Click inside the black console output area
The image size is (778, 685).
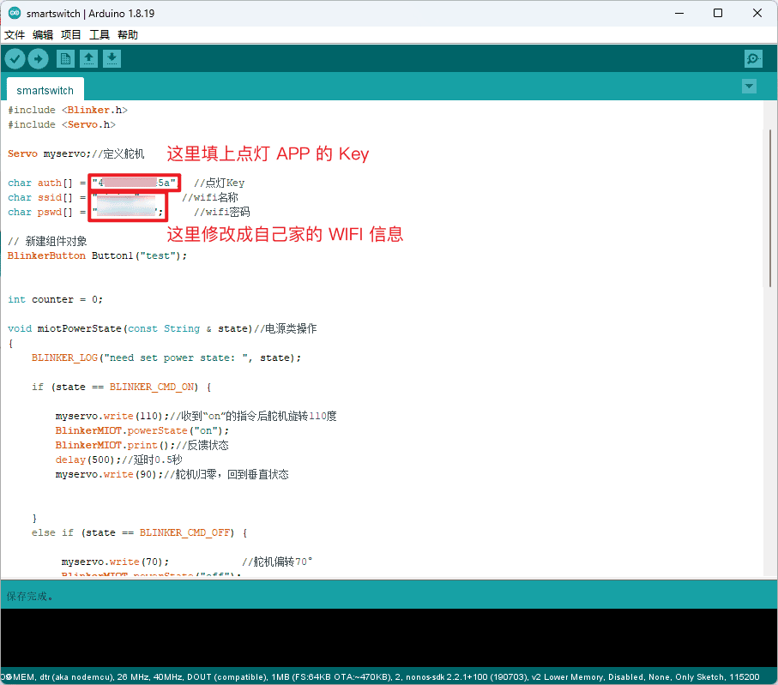[389, 639]
